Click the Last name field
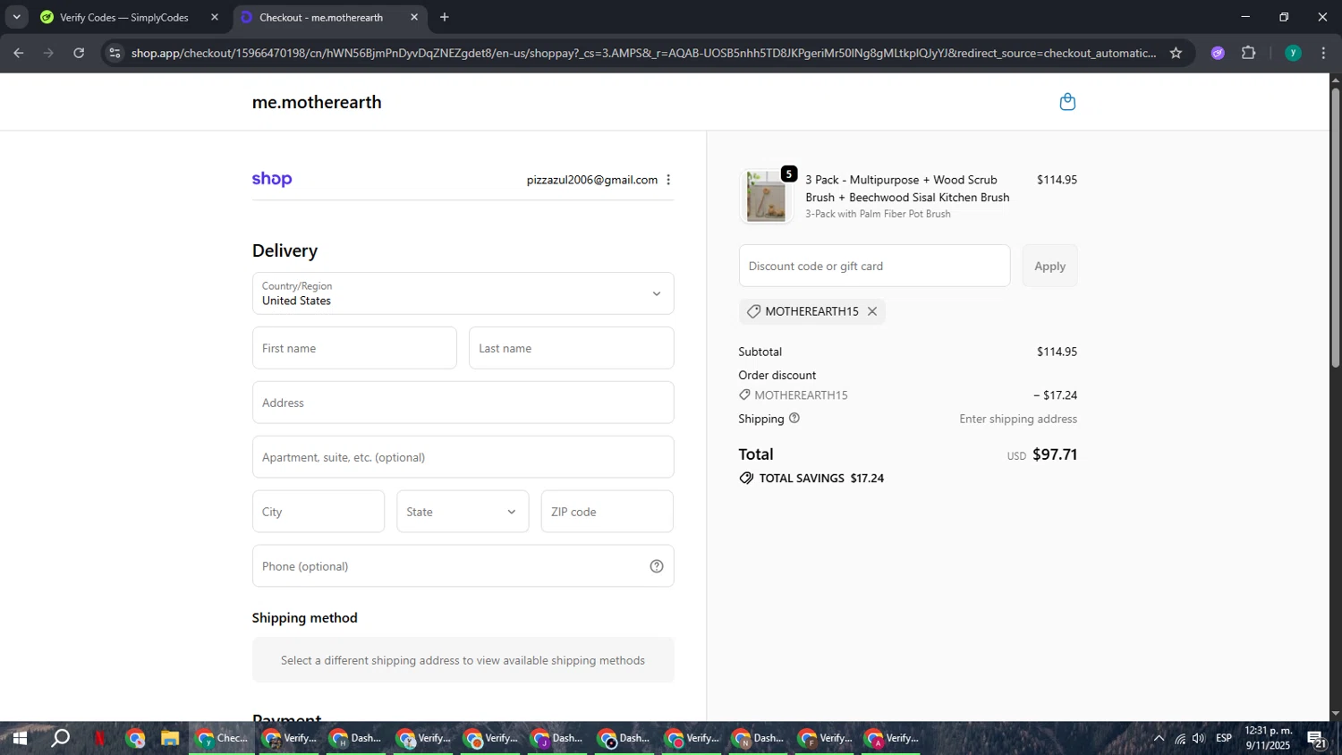 pyautogui.click(x=571, y=348)
